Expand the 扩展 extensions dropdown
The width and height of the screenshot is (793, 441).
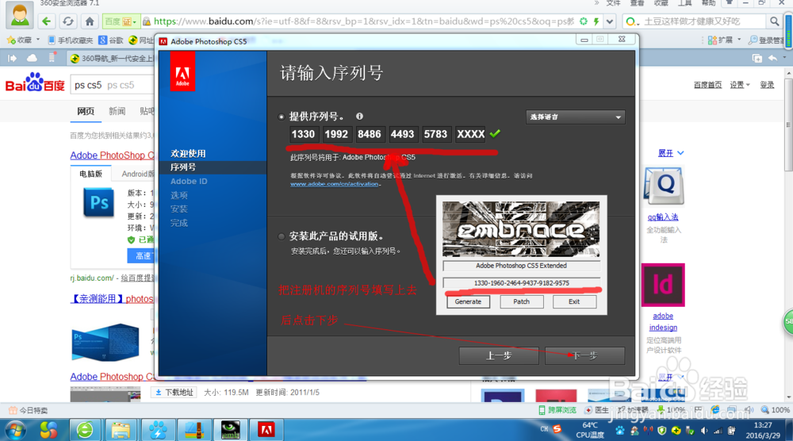pyautogui.click(x=724, y=40)
